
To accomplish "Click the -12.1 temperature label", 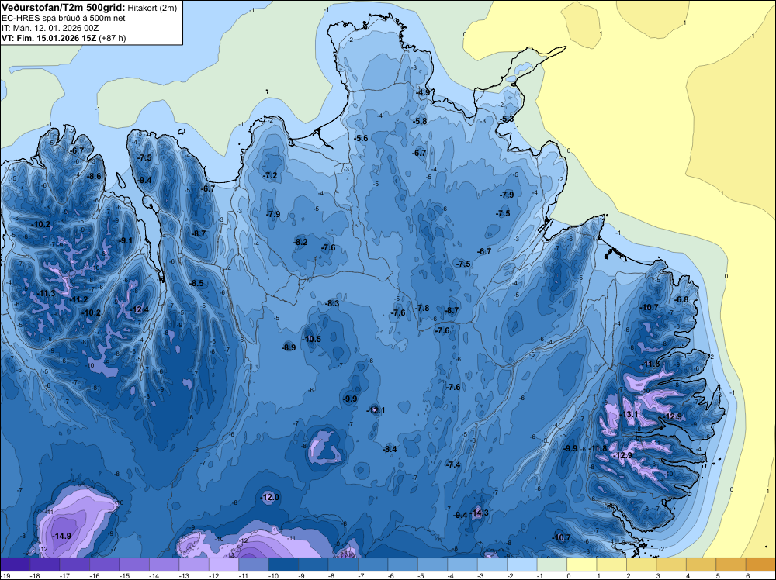I will click(x=376, y=410).
